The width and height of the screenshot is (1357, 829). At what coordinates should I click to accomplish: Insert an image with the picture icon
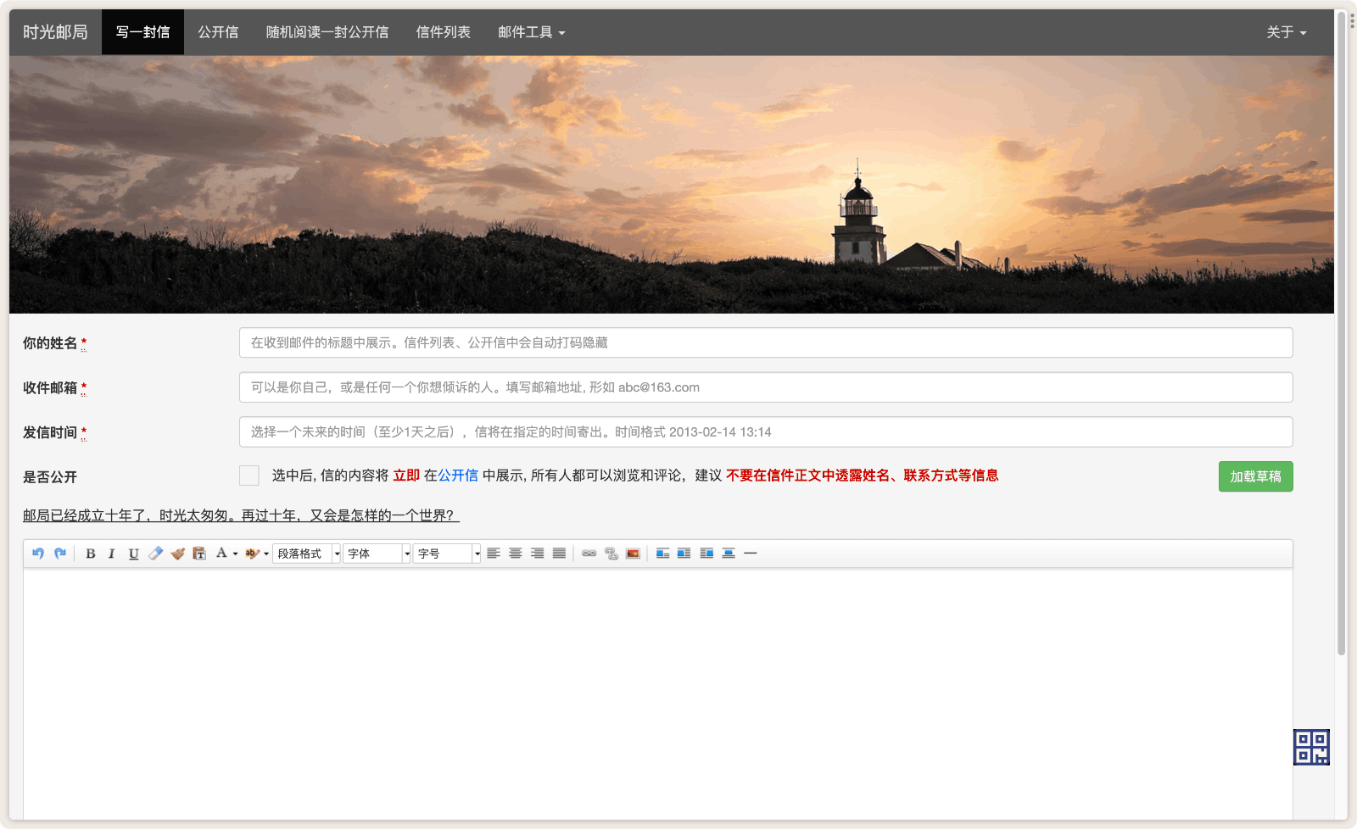click(x=633, y=554)
